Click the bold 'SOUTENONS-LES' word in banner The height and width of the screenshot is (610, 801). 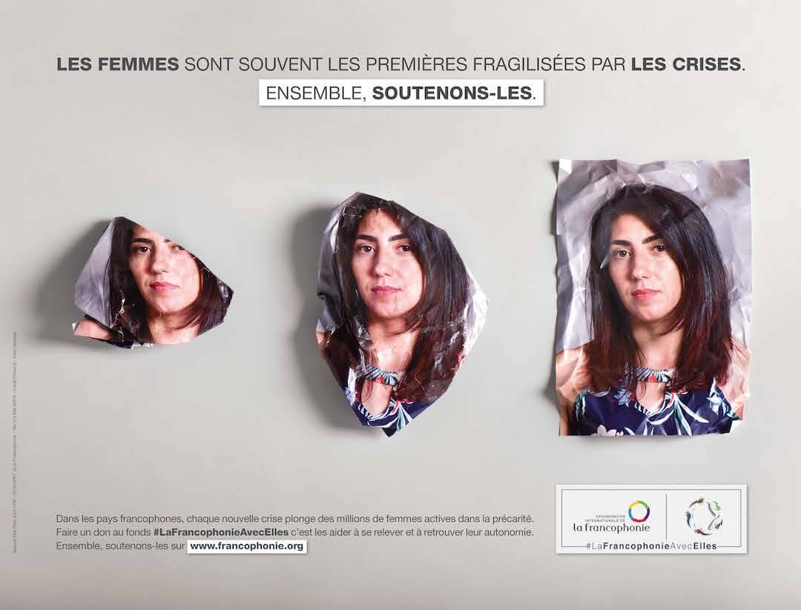(x=452, y=93)
